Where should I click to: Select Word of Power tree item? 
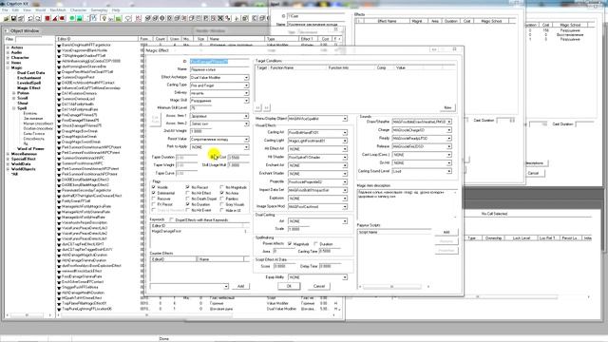point(30,149)
